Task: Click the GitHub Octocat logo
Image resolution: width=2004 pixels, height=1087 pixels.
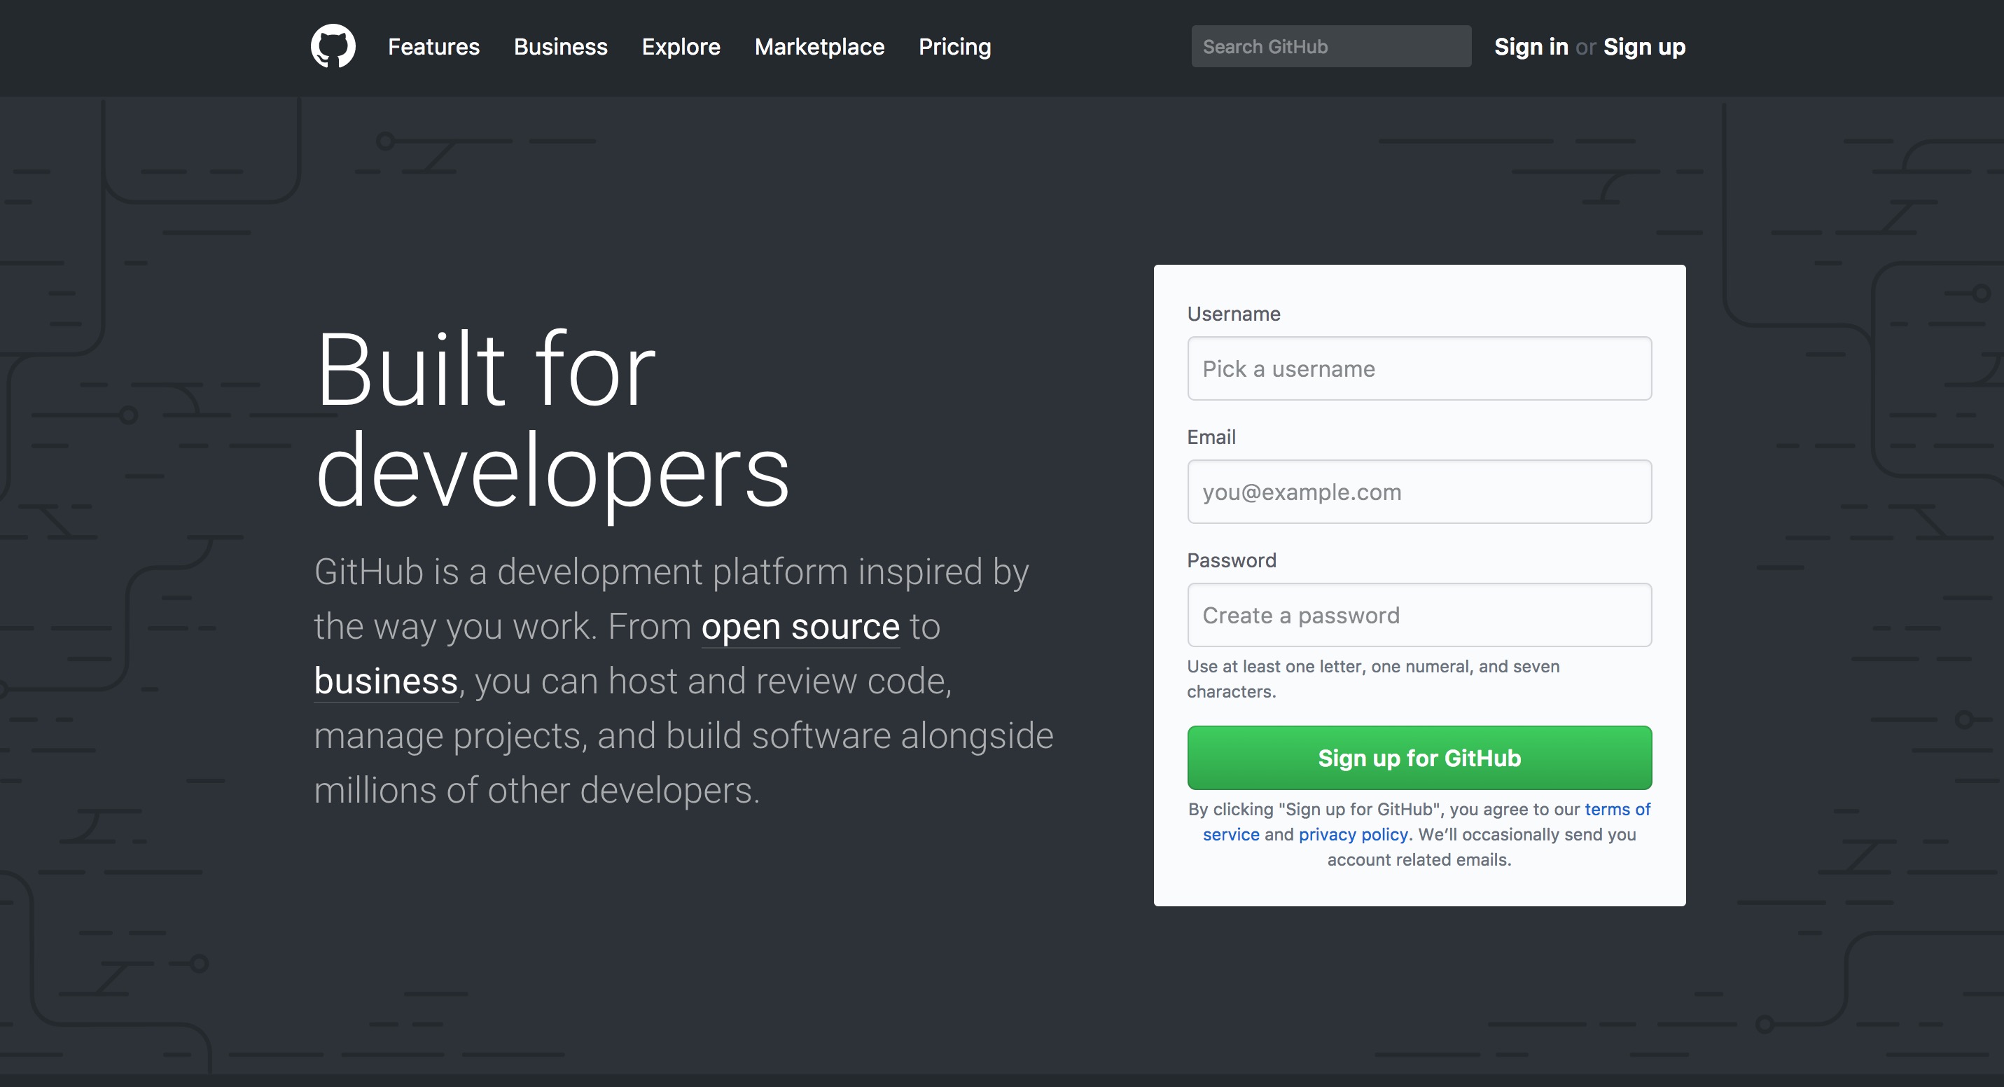Action: 333,46
